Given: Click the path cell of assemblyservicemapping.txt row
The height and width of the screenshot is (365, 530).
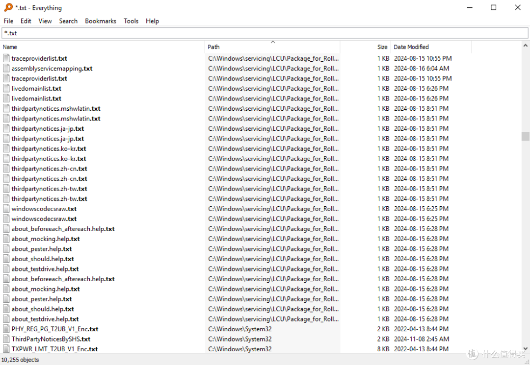Looking at the screenshot, I should pos(273,69).
